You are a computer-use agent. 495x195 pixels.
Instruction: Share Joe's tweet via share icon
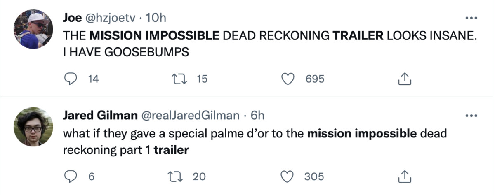click(x=405, y=79)
